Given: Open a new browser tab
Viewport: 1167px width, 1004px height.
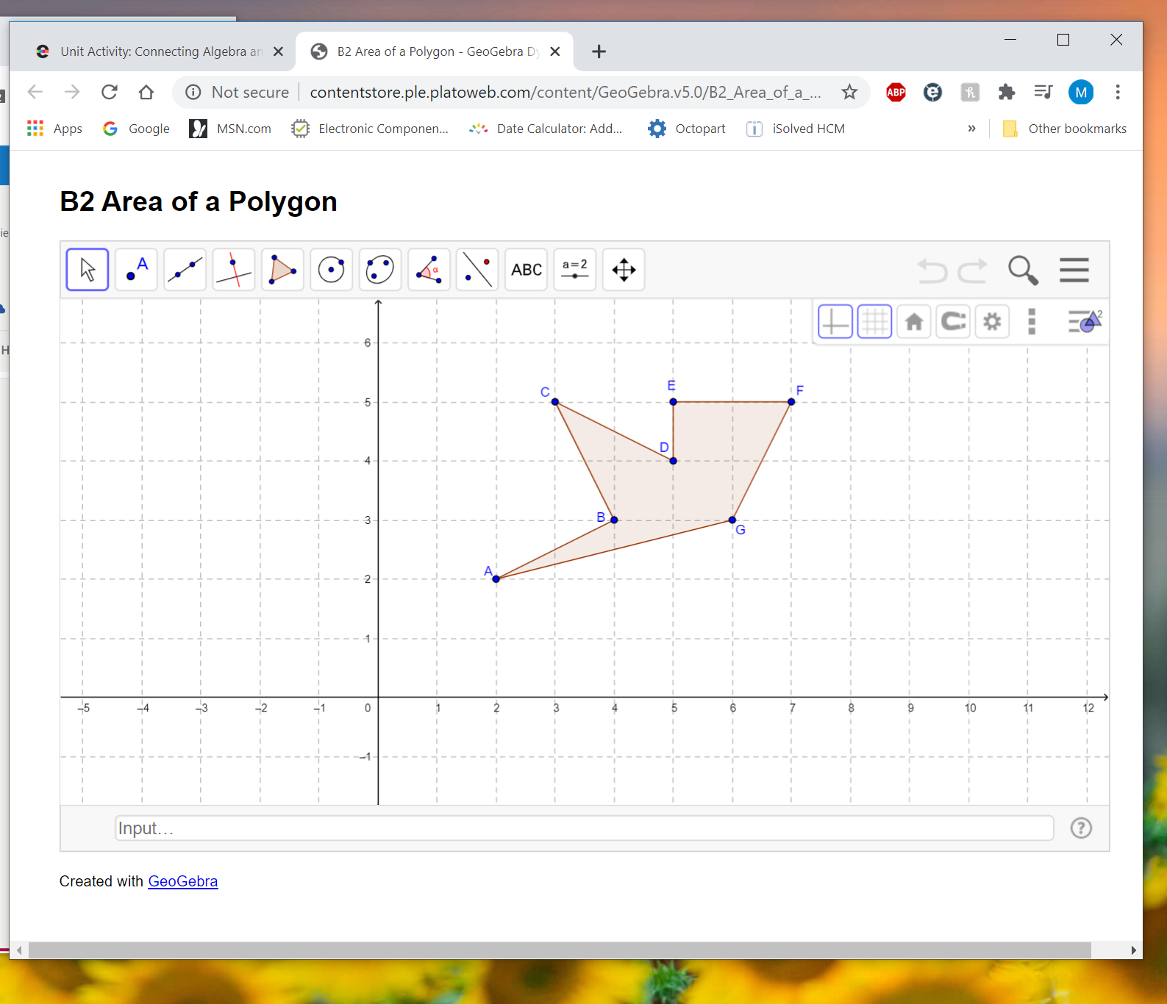Looking at the screenshot, I should point(599,51).
